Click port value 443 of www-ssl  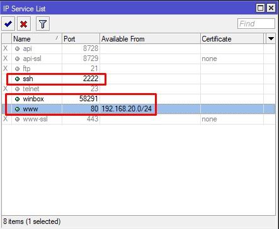(x=93, y=119)
